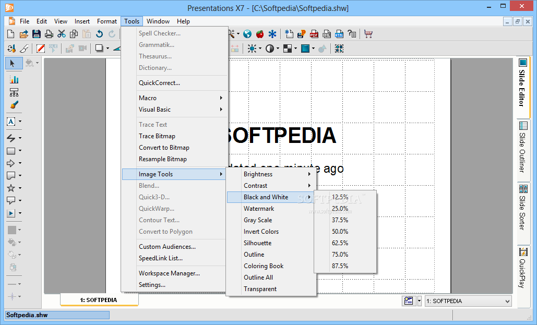Click the globe web browser icon

247,34
